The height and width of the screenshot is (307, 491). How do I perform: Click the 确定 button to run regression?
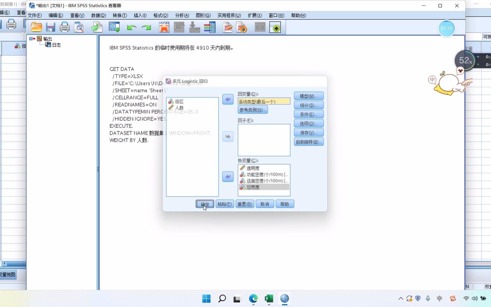pyautogui.click(x=204, y=204)
